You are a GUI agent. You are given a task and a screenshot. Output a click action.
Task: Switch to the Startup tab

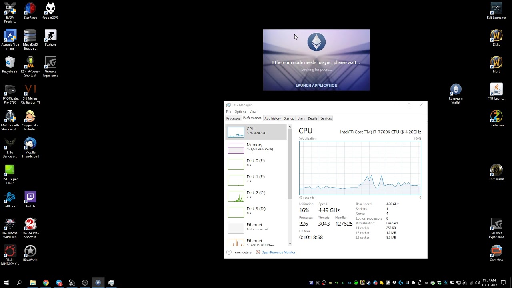point(289,118)
